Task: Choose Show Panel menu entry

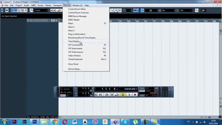Action: coord(86,64)
